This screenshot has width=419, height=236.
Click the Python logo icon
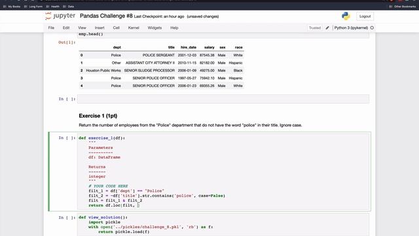(346, 16)
